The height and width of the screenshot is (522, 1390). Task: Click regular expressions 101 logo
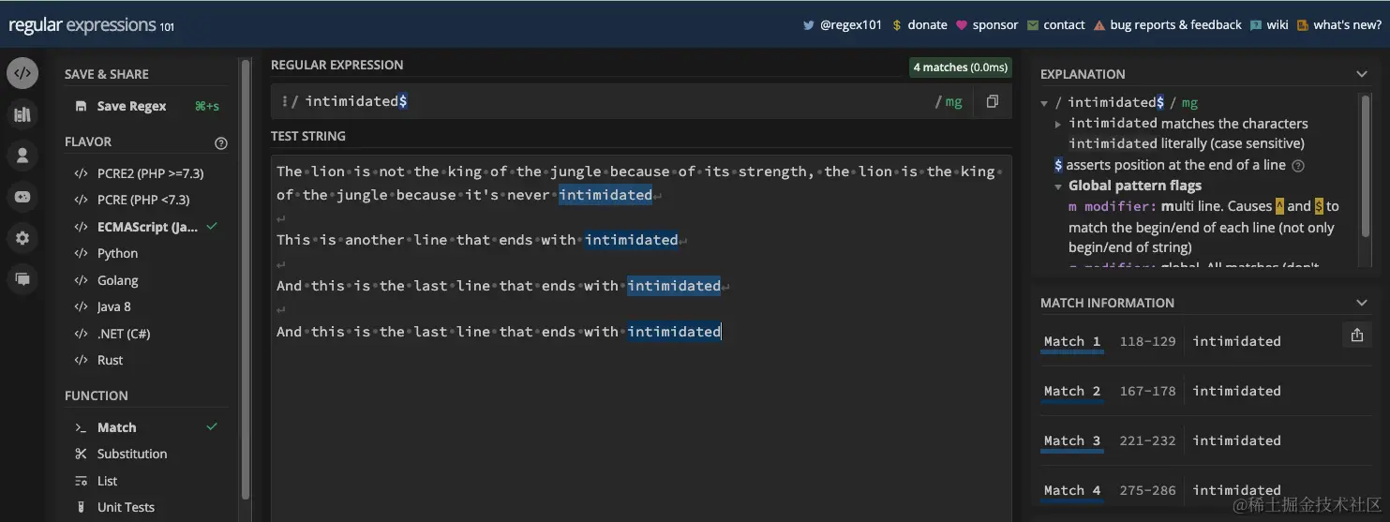click(92, 25)
